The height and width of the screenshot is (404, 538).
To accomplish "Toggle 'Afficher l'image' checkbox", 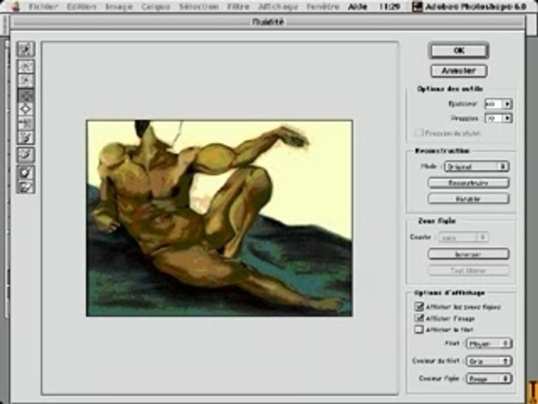I will coord(419,318).
